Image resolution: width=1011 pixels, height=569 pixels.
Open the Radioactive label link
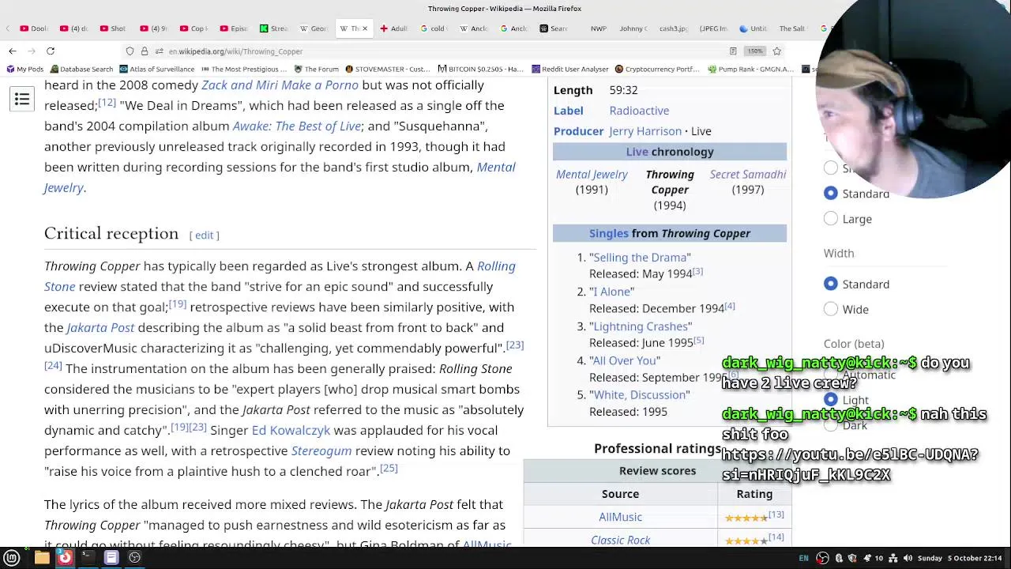[x=639, y=111]
